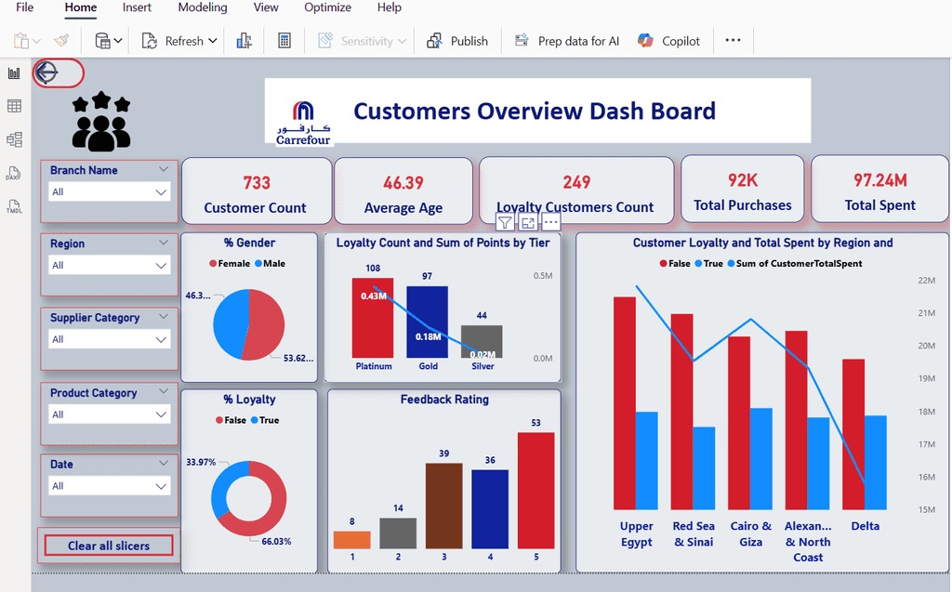Image resolution: width=952 pixels, height=592 pixels.
Task: Switch to the Insert tab
Action: coord(137,7)
